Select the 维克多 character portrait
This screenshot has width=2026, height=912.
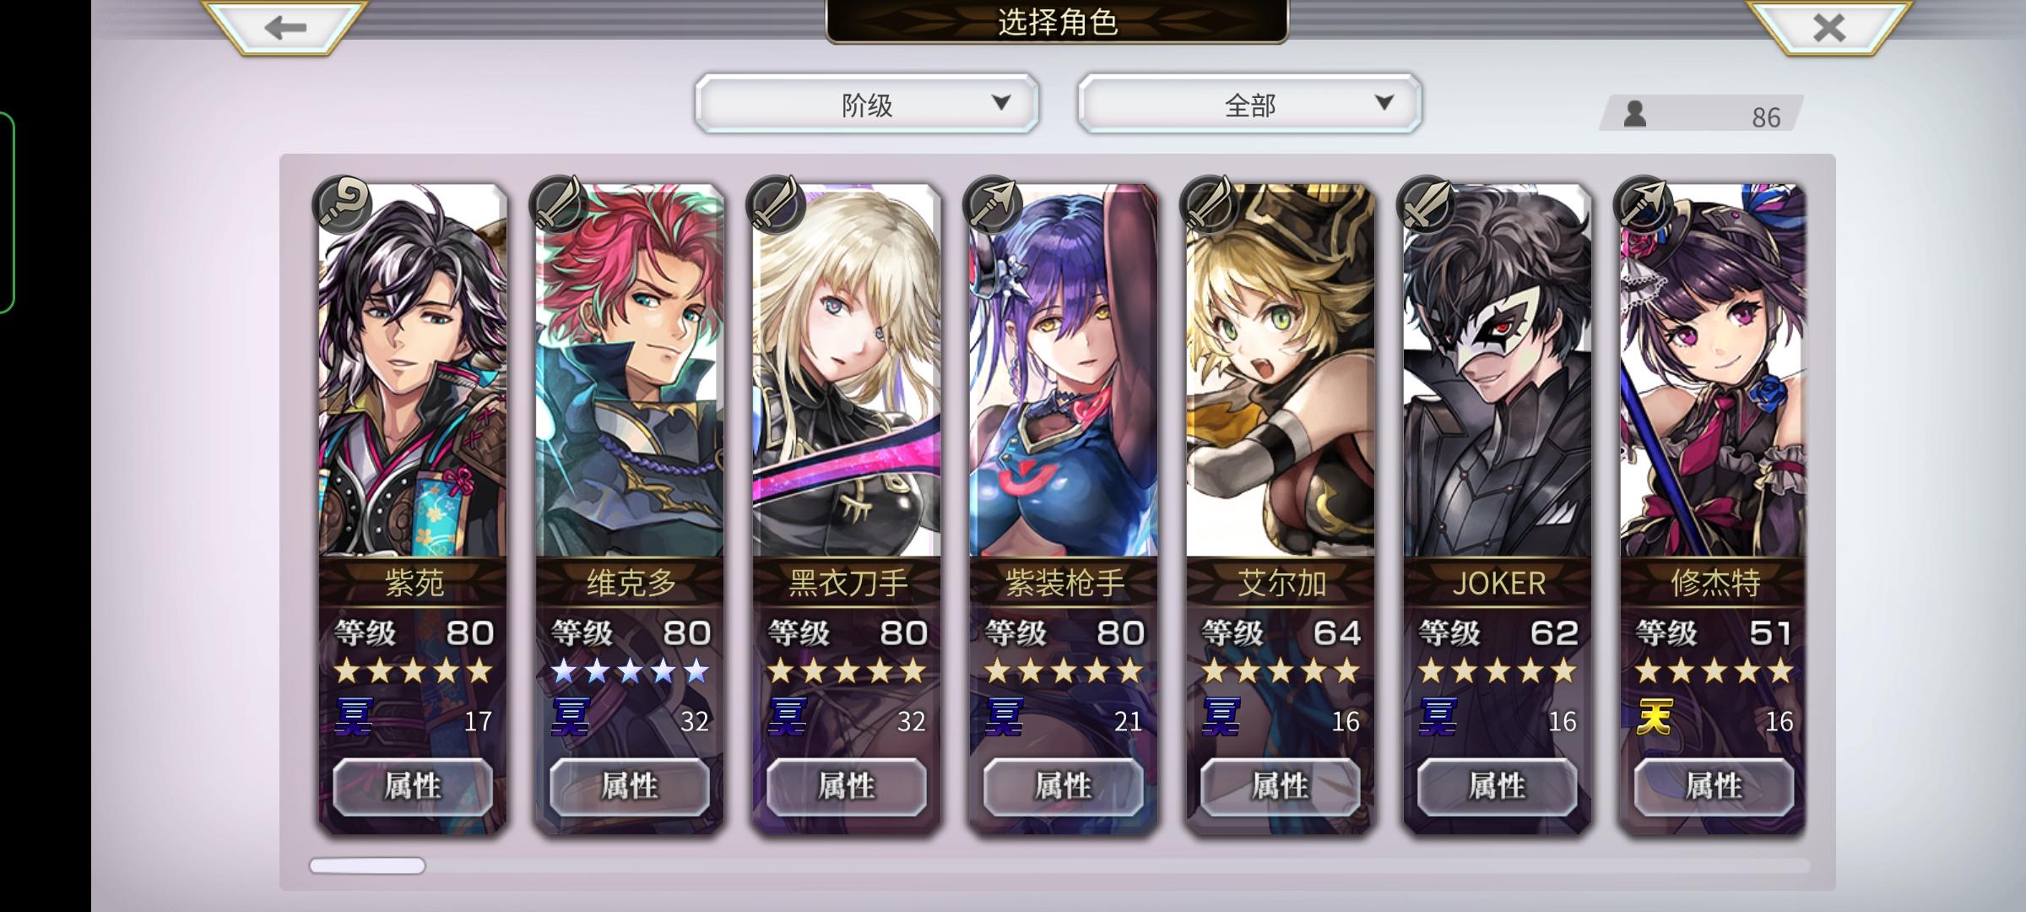click(x=630, y=372)
